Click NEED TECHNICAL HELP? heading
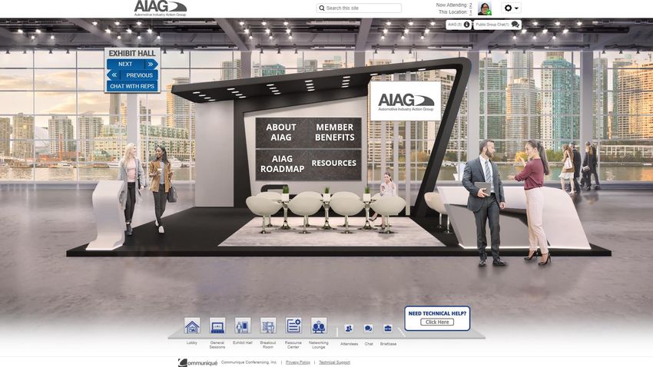This screenshot has height=367, width=653. [x=437, y=313]
